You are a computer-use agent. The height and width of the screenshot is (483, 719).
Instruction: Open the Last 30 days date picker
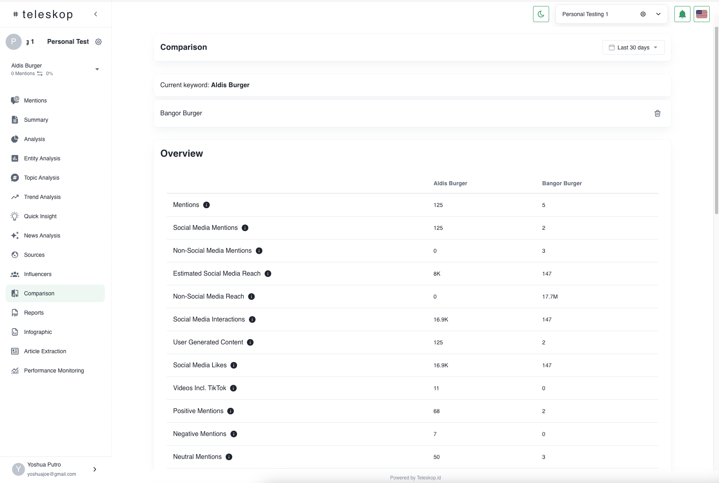coord(633,47)
